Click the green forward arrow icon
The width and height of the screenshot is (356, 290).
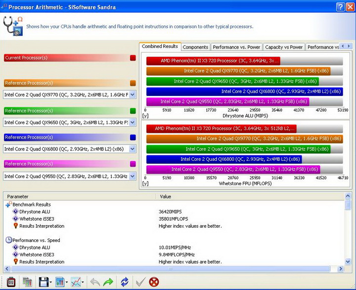[x=108, y=282]
